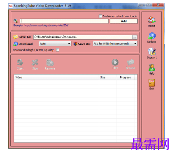Viewport: 177px width, 157px height.
Task: Enable autostart downloads checkbox
Action: coord(100,16)
